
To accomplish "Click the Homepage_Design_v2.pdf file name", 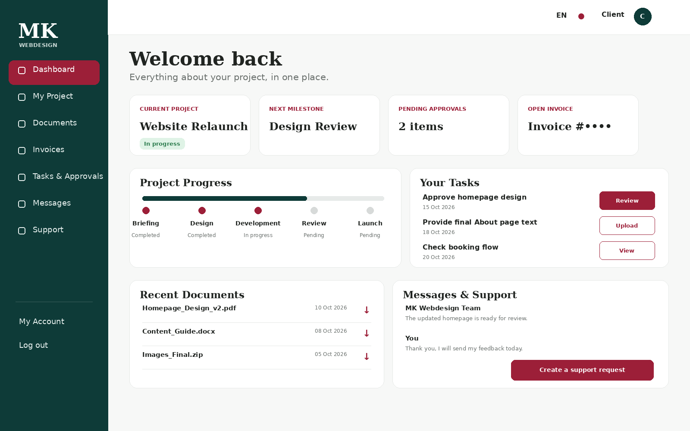I will 189,308.
